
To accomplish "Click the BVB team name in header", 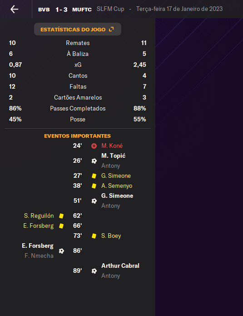I will (x=44, y=10).
